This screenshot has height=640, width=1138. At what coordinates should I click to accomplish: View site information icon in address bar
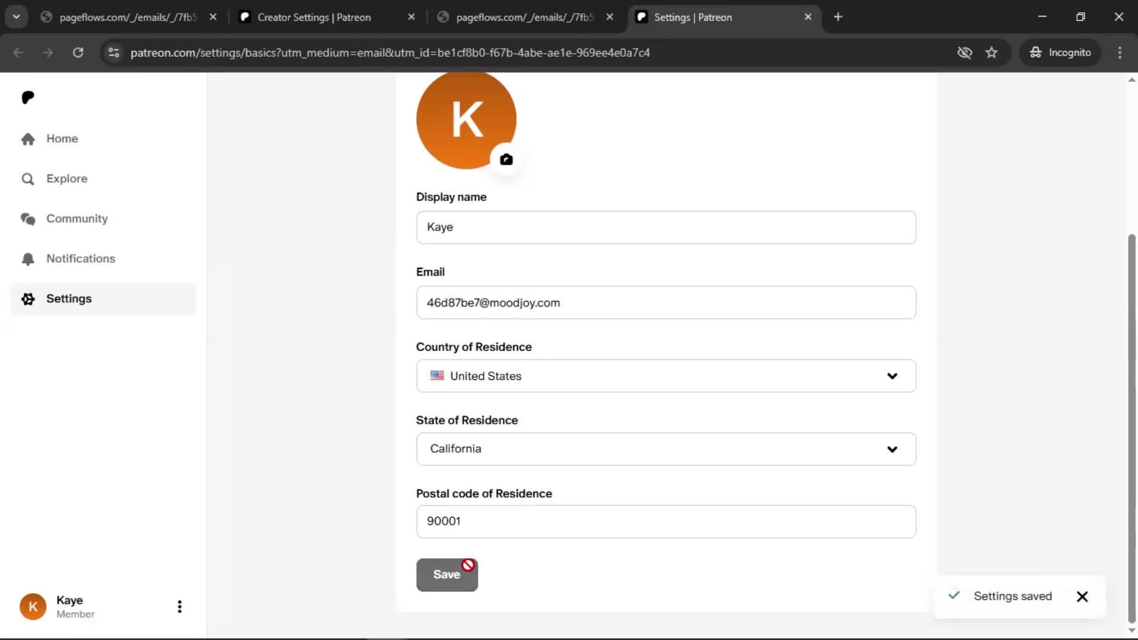click(x=114, y=53)
